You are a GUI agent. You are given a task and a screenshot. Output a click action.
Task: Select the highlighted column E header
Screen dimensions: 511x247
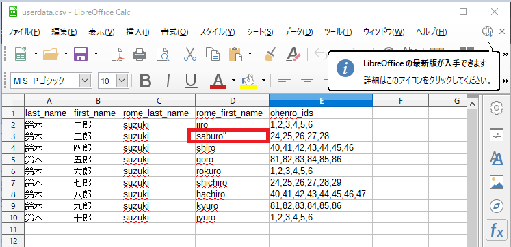(x=321, y=101)
